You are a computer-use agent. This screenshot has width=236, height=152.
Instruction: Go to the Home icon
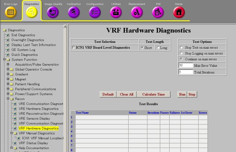(x=179, y=12)
